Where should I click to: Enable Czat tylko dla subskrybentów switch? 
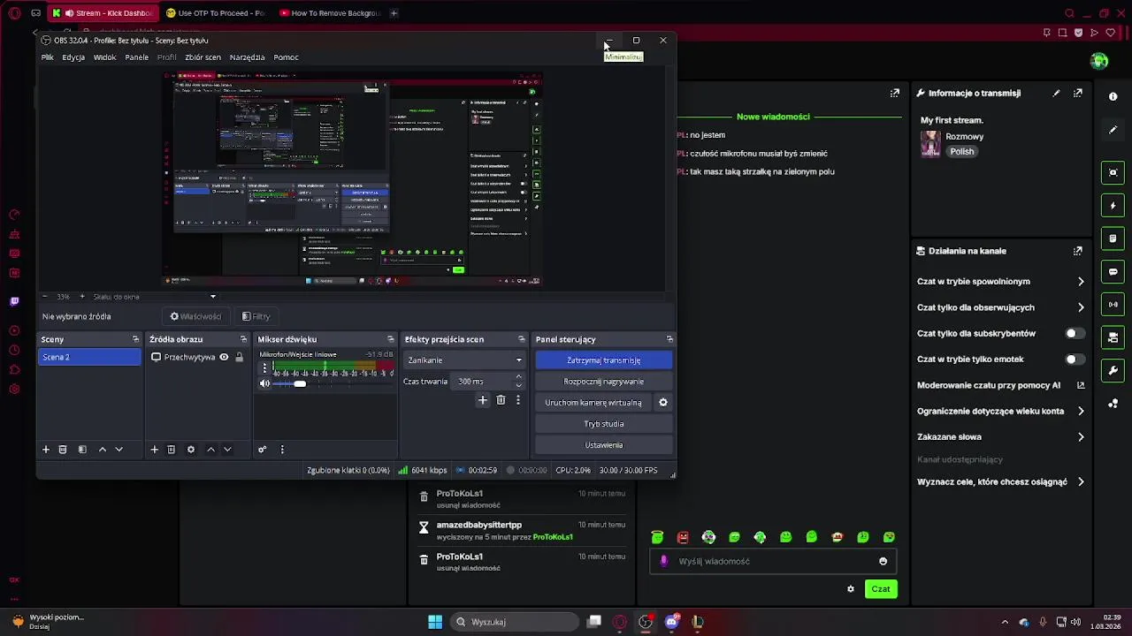1075,333
